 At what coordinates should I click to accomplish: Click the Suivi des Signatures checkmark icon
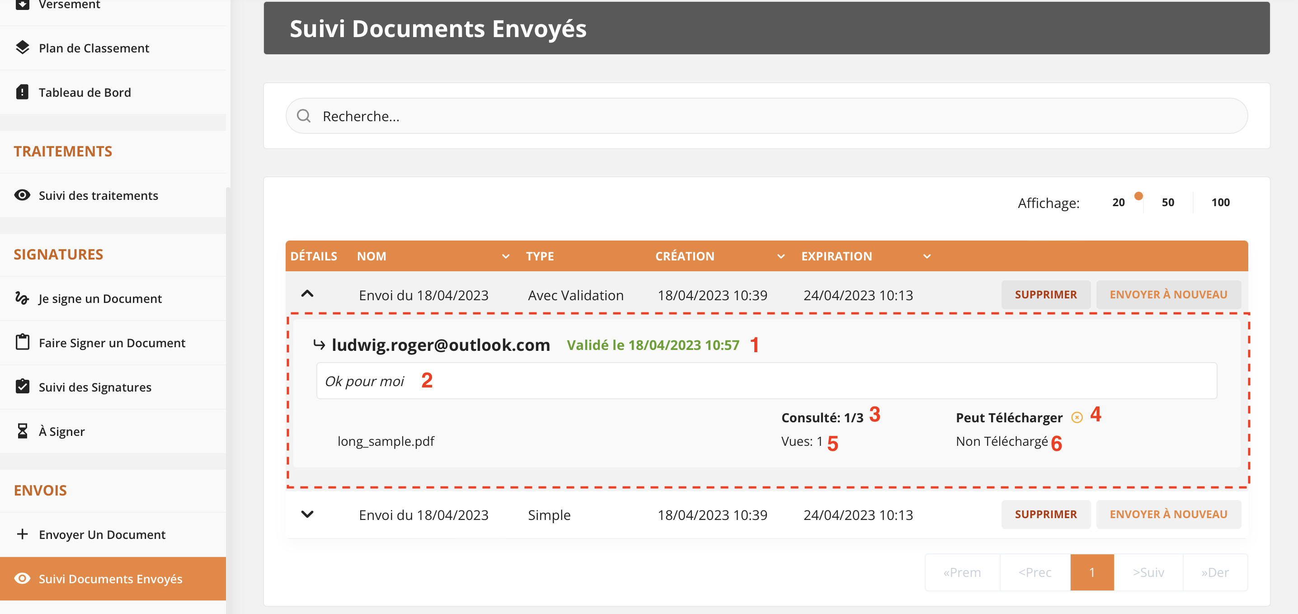point(22,387)
